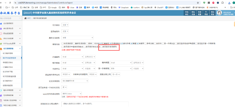Viewport: 235px width, 107px height.
Task: Open the 网址资源 header button
Action: [193, 13]
